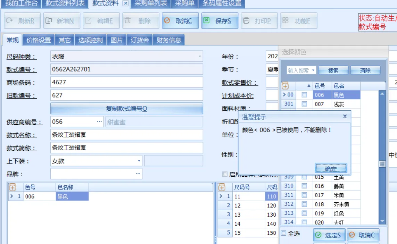Click the color list scrollbar down arrow
The height and width of the screenshot is (244, 397).
pyautogui.click(x=382, y=221)
